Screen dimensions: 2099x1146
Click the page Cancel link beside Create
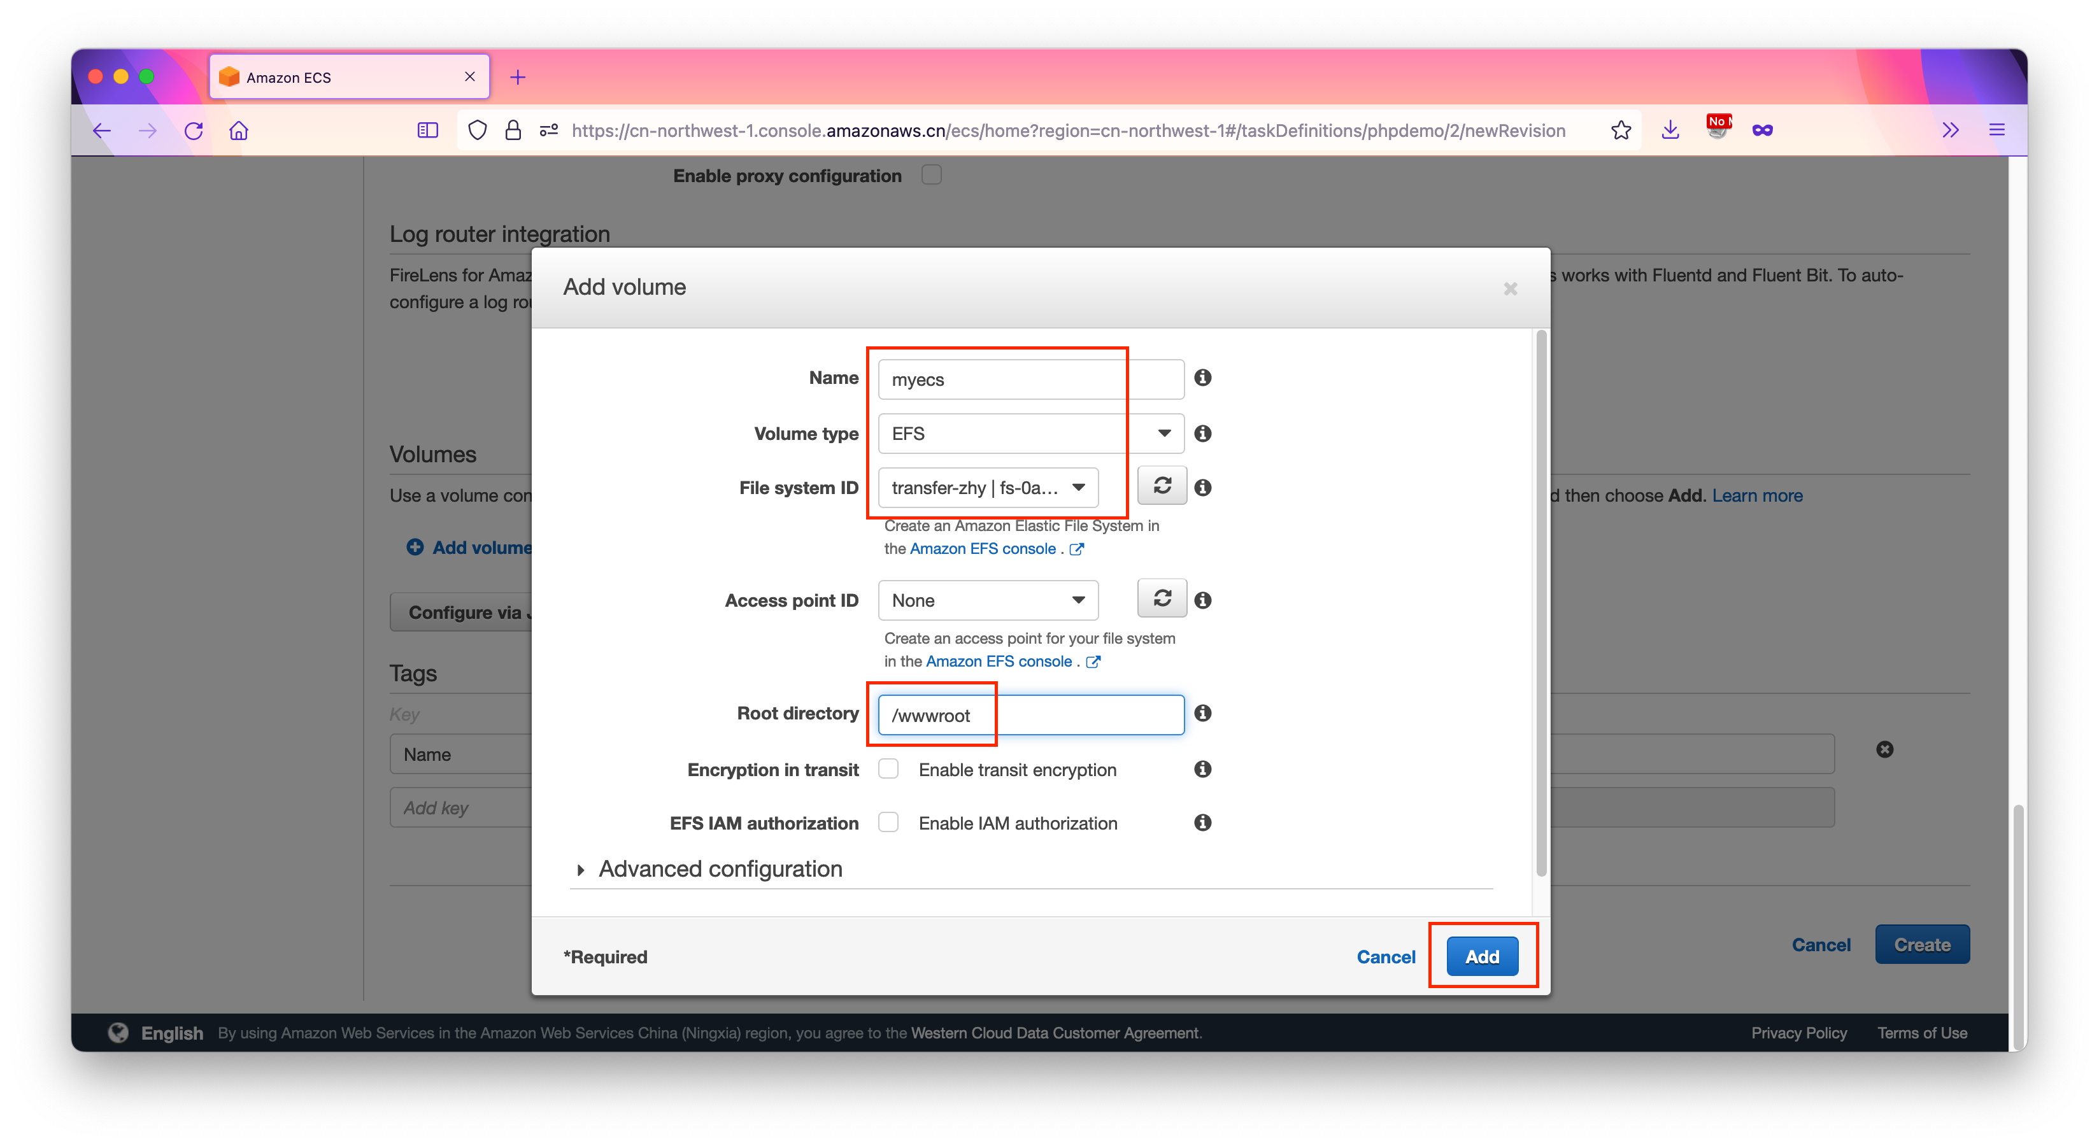coord(1821,945)
